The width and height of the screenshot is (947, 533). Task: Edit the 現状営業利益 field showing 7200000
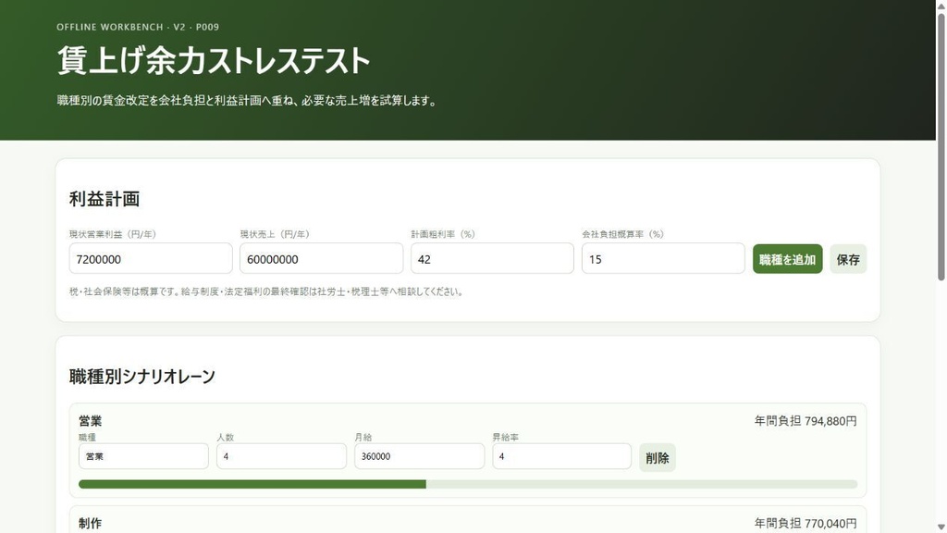pyautogui.click(x=151, y=259)
